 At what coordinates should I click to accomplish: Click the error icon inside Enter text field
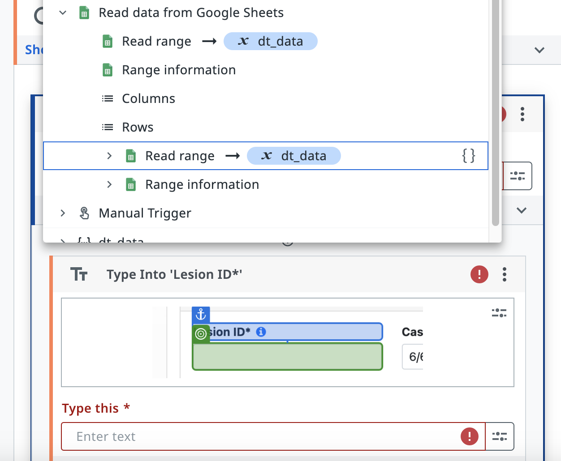click(x=469, y=436)
